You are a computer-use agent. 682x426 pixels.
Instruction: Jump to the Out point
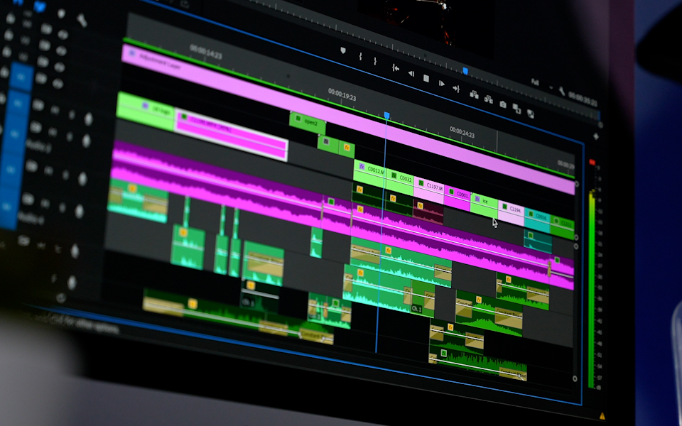coord(456,89)
